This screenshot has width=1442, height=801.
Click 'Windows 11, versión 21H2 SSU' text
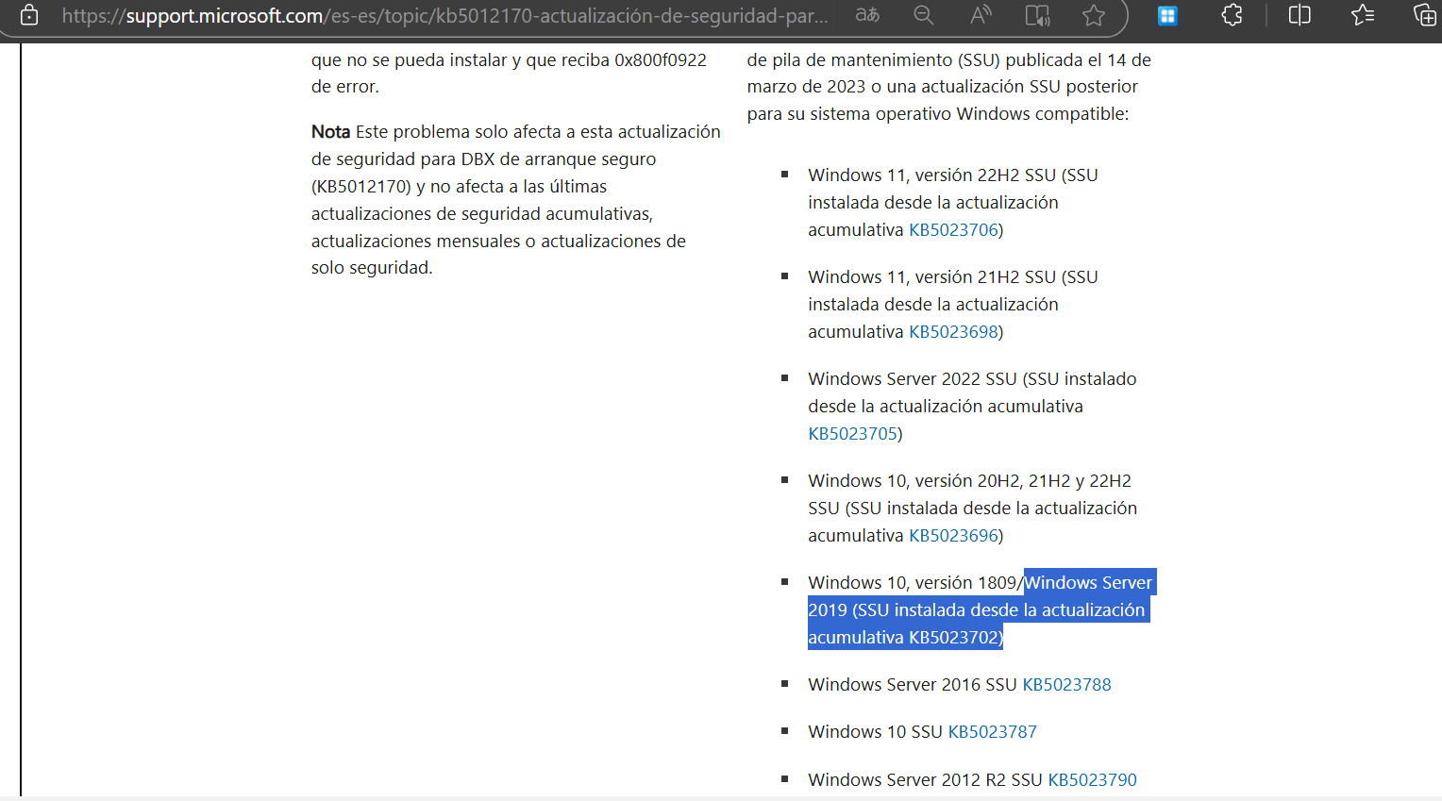click(931, 276)
